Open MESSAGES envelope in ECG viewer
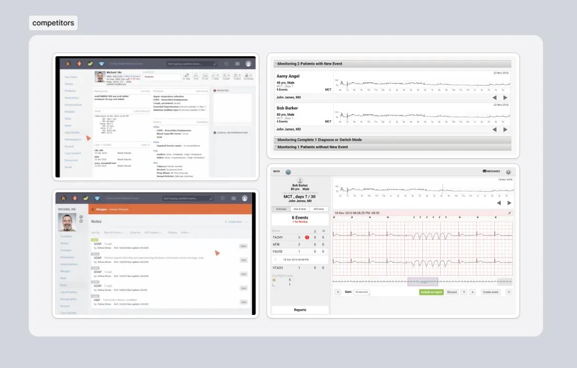577x368 pixels. 491,171
